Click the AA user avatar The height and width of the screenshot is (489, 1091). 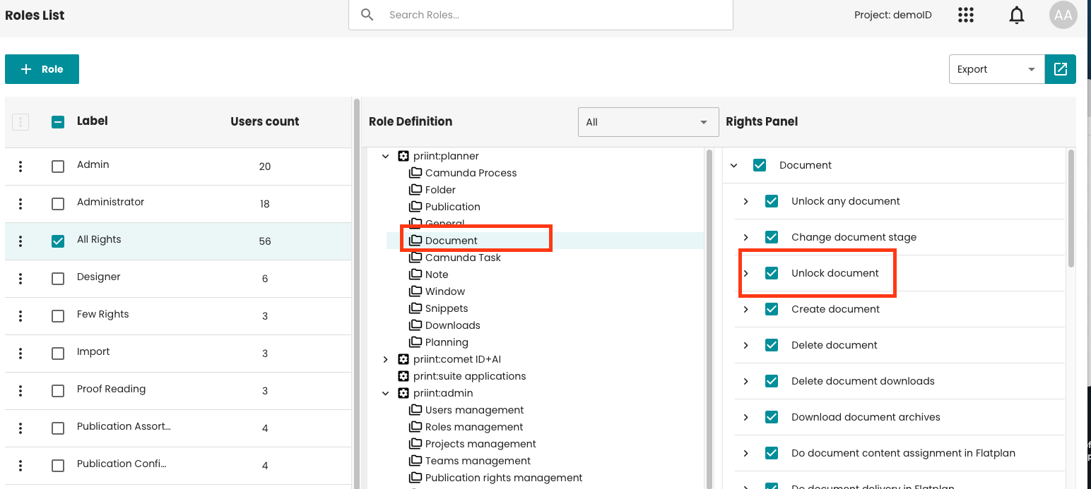coord(1063,15)
